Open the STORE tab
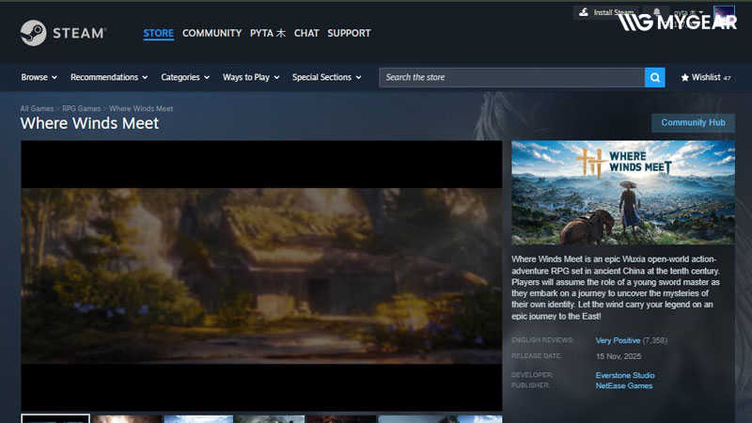 (x=158, y=33)
